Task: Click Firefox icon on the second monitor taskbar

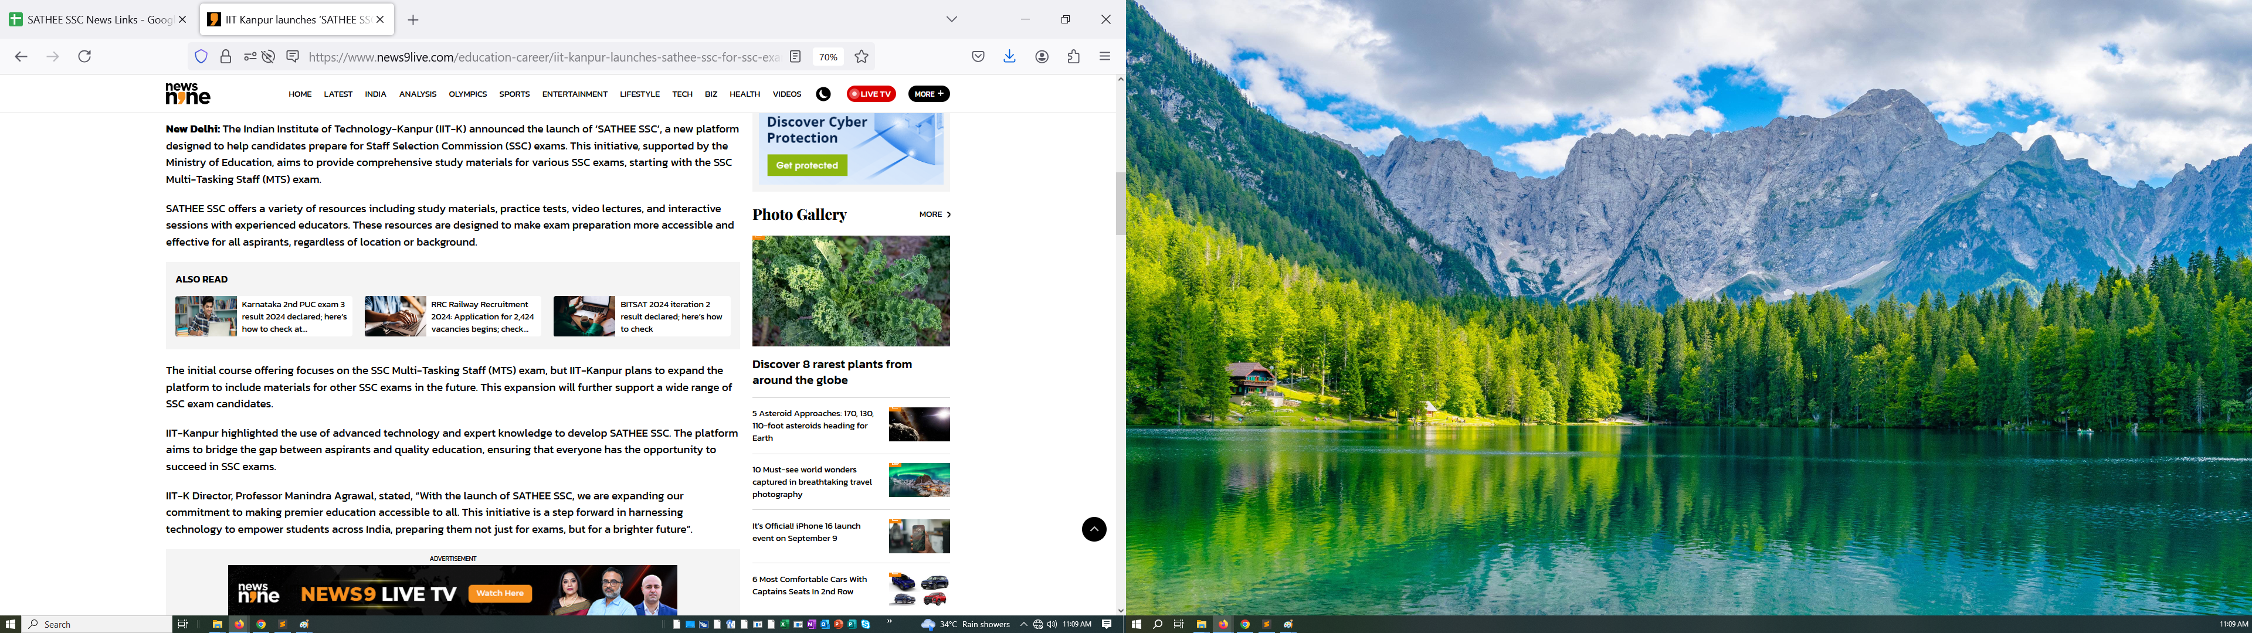Action: pos(1223,624)
